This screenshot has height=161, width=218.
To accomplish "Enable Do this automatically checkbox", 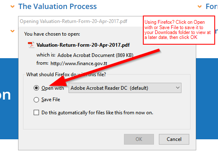I will [x=36, y=112].
